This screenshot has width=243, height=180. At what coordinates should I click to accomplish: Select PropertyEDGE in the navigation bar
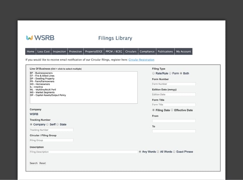tap(94, 52)
